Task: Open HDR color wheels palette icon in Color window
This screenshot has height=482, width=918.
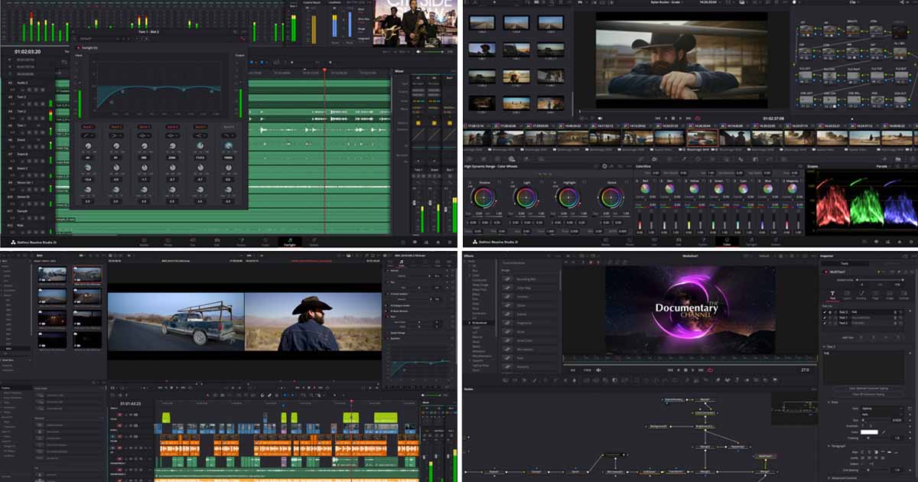Action: point(511,159)
